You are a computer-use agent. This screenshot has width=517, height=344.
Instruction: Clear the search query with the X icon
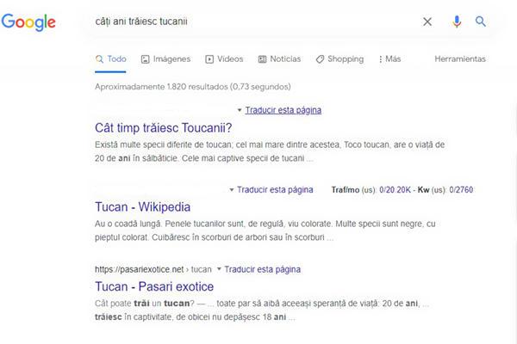click(427, 21)
